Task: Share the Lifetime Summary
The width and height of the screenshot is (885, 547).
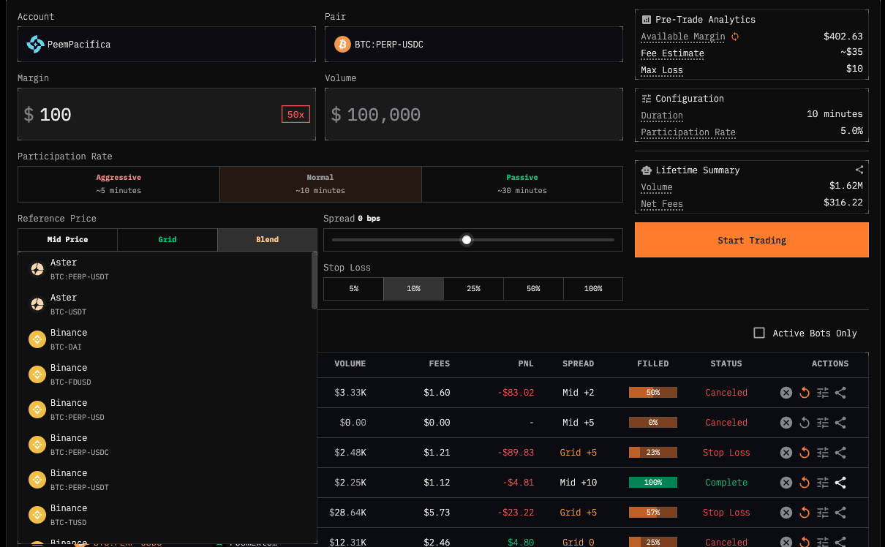Action: (859, 170)
